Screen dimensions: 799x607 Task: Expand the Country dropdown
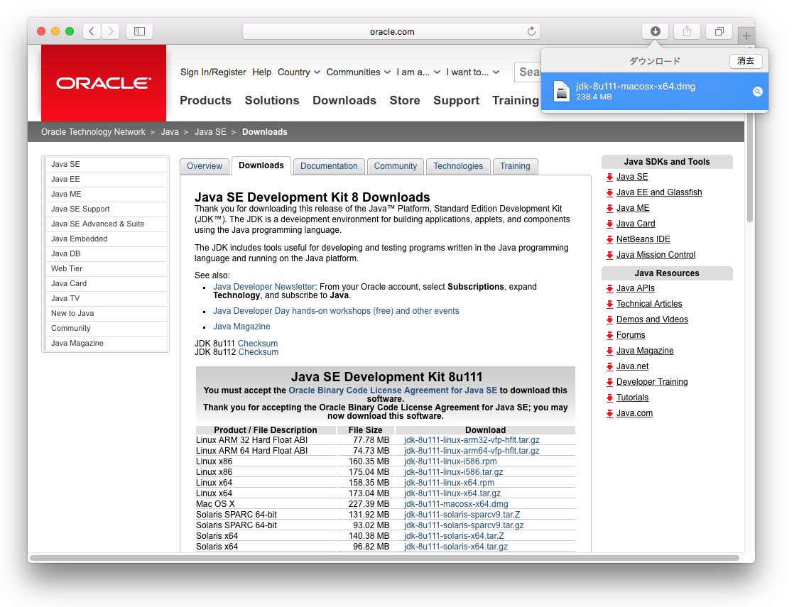298,72
